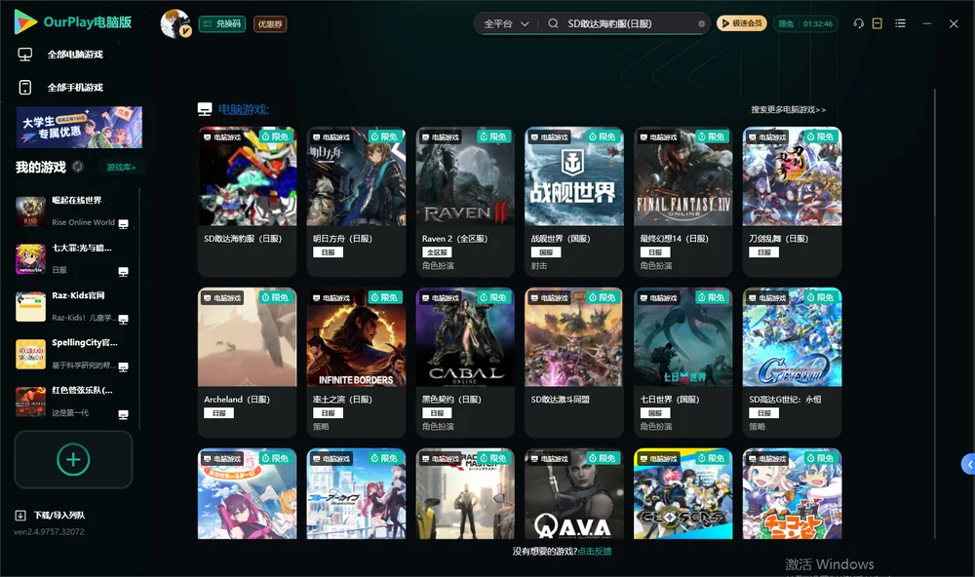The width and height of the screenshot is (975, 577).
Task: Open customer service headset icon
Action: (859, 23)
